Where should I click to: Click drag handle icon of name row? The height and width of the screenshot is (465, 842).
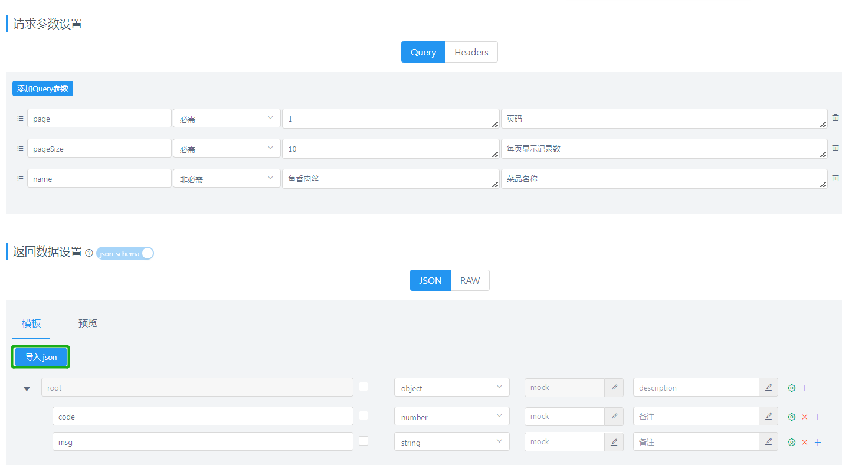point(20,179)
